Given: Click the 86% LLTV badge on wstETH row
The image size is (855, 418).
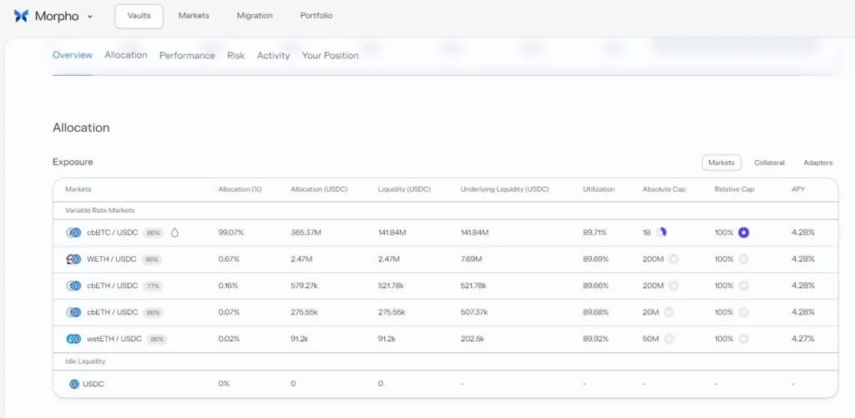Looking at the screenshot, I should pyautogui.click(x=157, y=339).
